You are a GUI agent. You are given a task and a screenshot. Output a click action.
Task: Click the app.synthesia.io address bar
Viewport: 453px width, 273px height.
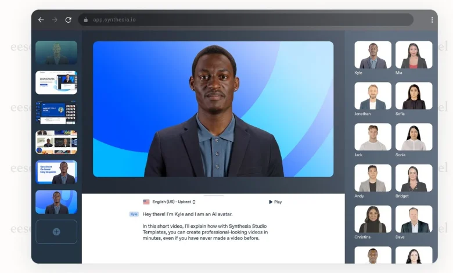pyautogui.click(x=244, y=20)
